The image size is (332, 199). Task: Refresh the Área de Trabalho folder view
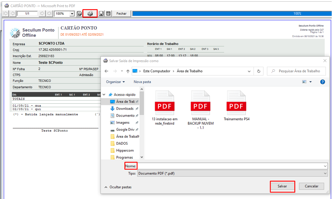(259, 71)
